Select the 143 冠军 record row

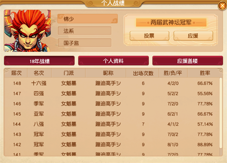point(112,134)
